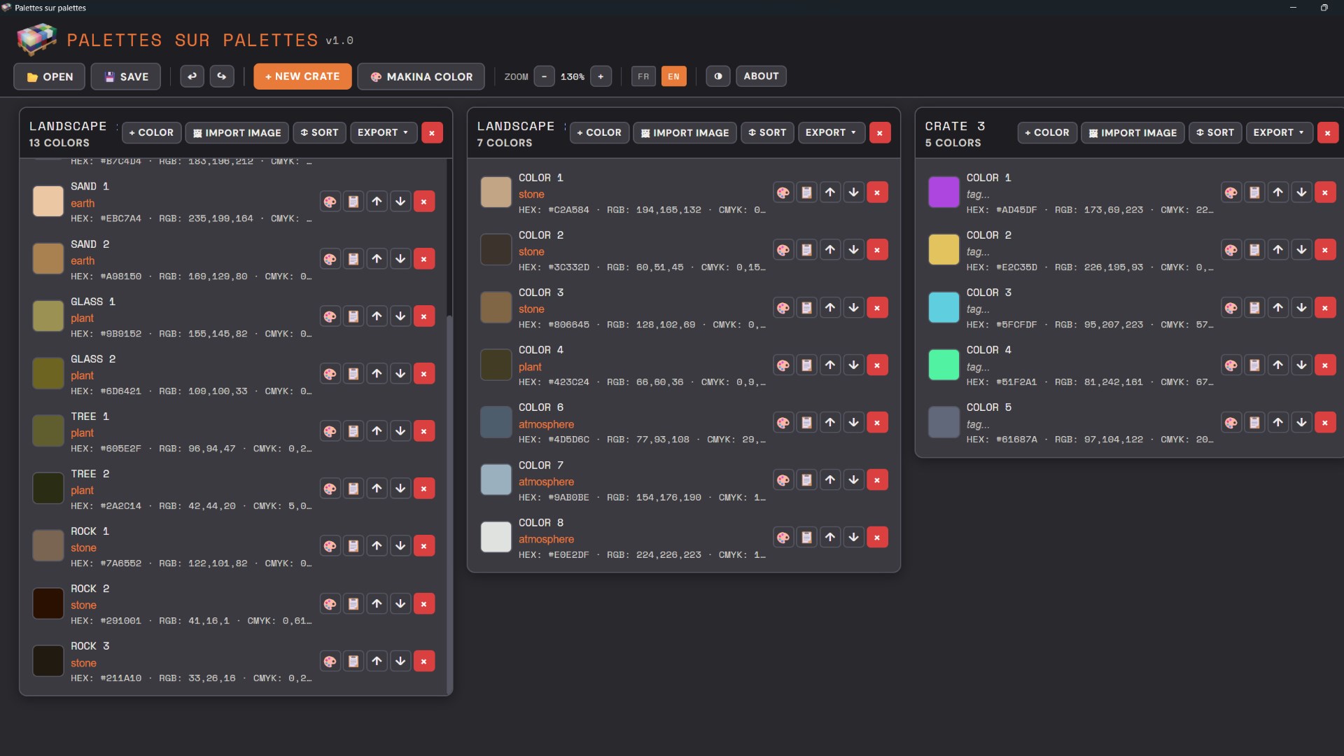Delete the Rock 3 color
The width and height of the screenshot is (1344, 756).
tap(424, 661)
